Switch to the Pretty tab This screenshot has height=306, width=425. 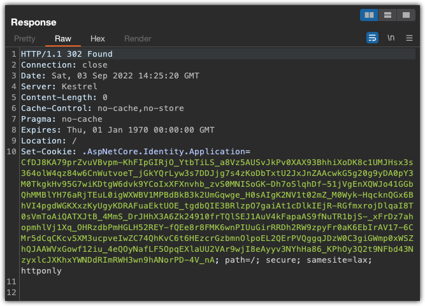click(x=25, y=38)
